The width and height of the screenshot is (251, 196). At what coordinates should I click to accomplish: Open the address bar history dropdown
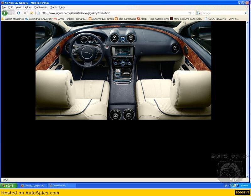coord(194,13)
